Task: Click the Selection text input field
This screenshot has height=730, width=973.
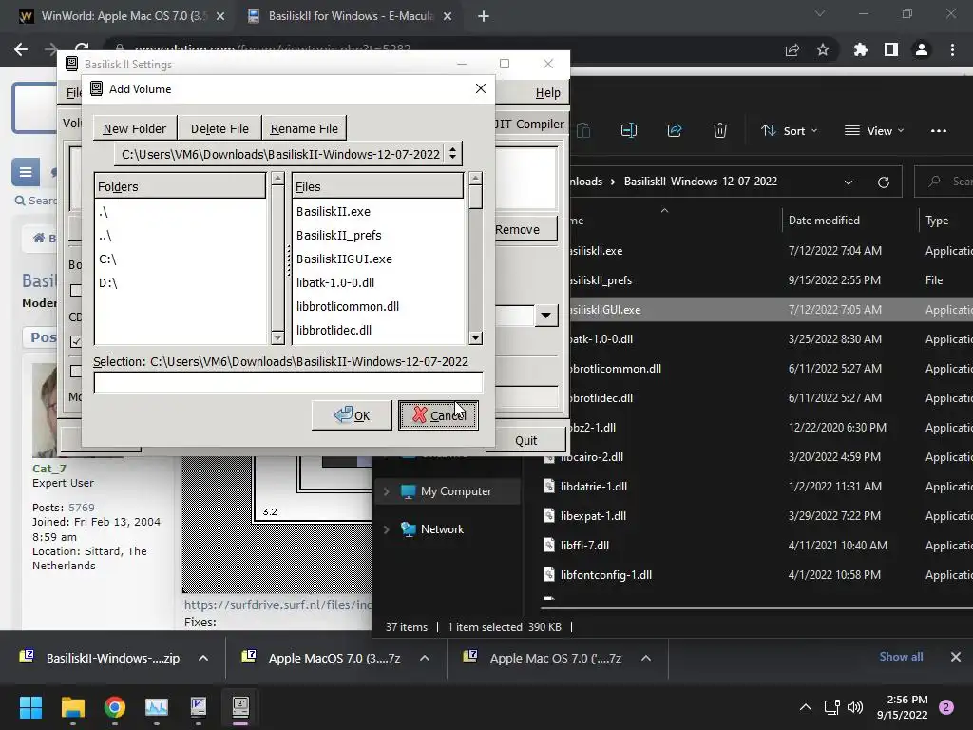Action: 288,382
